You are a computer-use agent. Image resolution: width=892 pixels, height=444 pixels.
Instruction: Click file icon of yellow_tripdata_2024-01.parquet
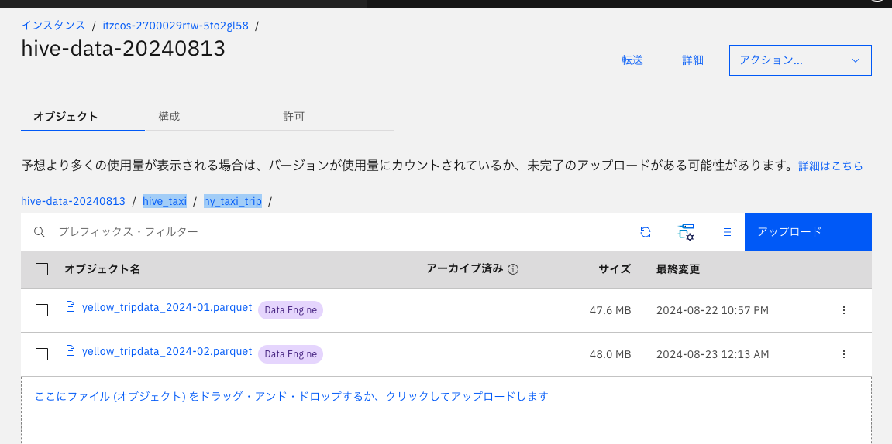coord(71,306)
